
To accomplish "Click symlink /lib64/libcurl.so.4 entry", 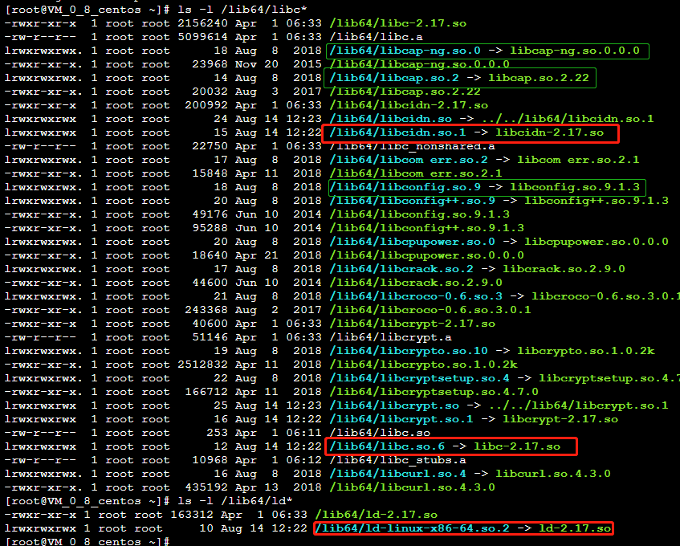I will (x=470, y=474).
